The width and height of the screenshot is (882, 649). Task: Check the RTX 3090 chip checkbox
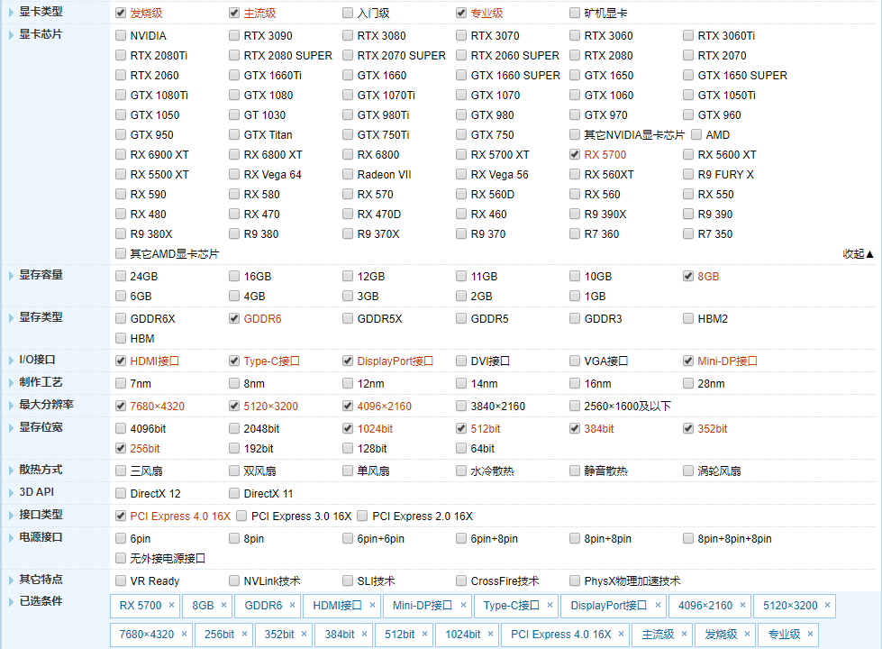(235, 36)
